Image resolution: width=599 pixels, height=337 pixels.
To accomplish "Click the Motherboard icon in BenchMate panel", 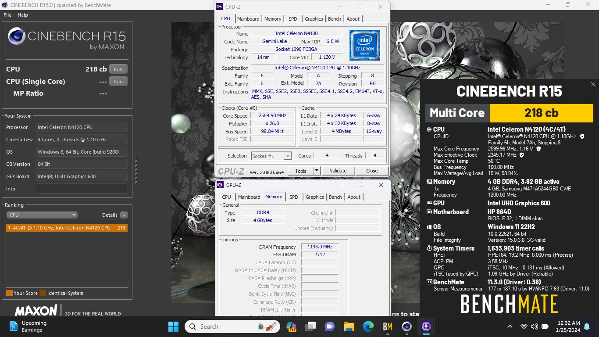I will coord(429,212).
